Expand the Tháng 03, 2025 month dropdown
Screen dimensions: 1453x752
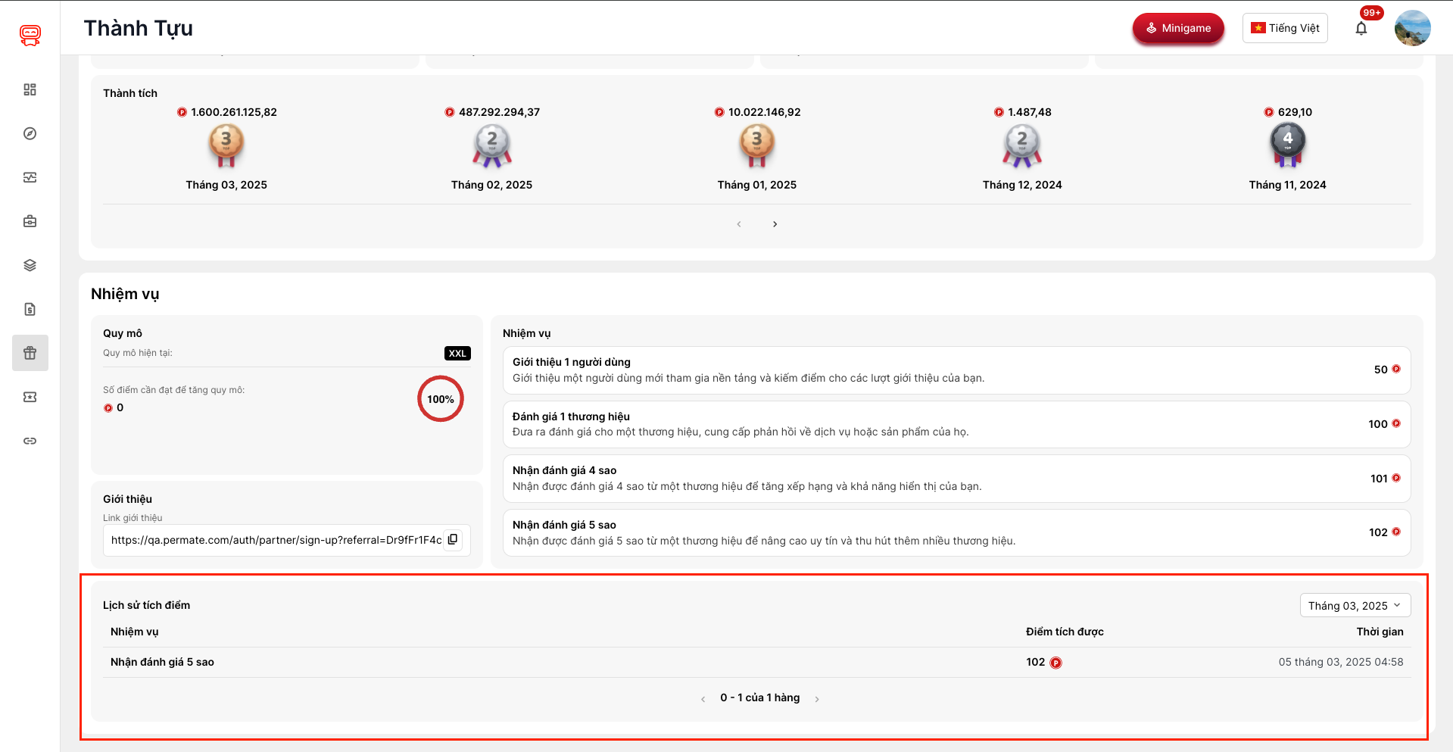pyautogui.click(x=1355, y=606)
